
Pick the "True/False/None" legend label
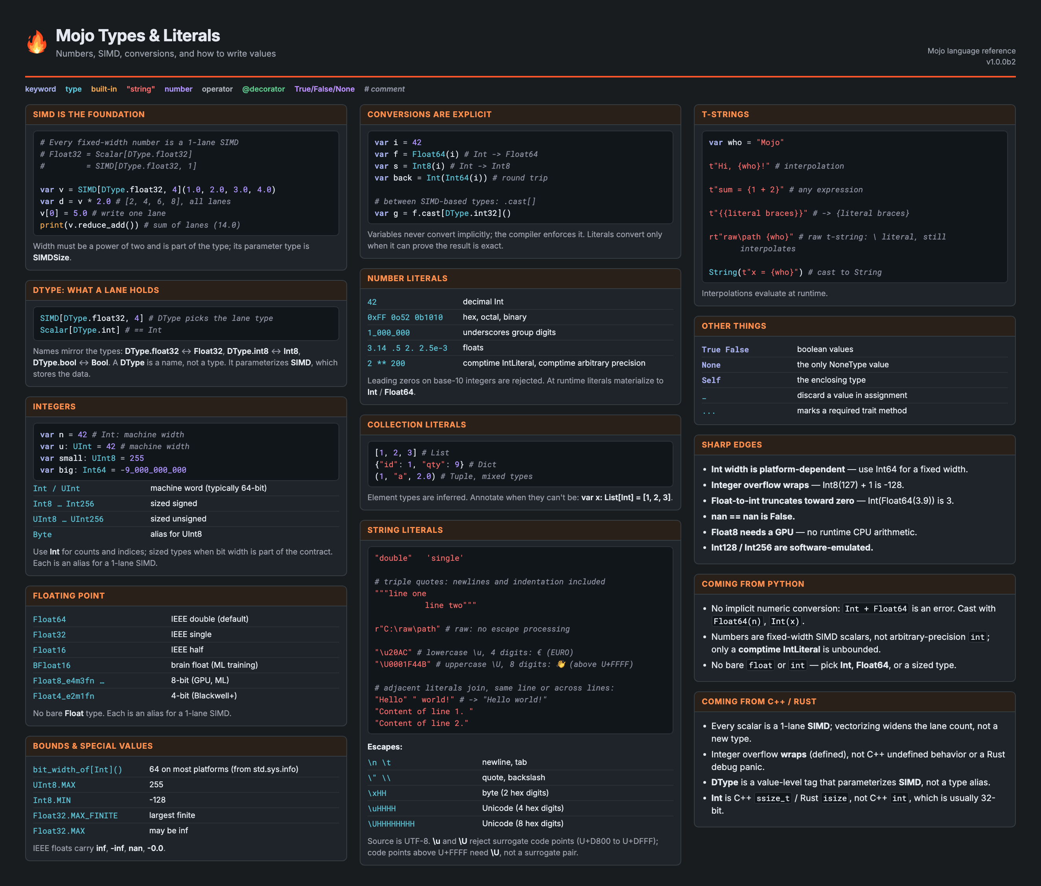(x=324, y=89)
